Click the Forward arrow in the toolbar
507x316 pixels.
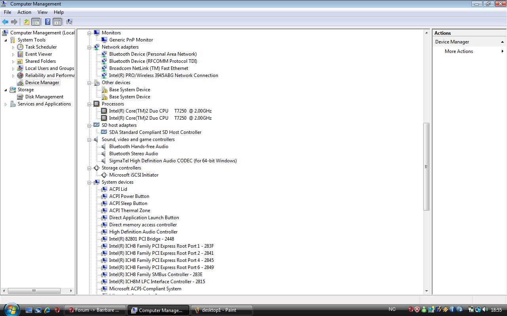click(14, 22)
